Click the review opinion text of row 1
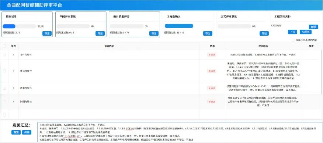323x143 pixels. pyautogui.click(x=263, y=55)
